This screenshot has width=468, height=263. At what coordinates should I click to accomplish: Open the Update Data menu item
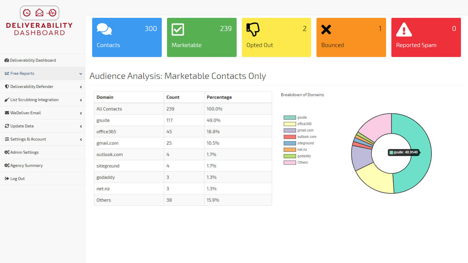point(22,126)
